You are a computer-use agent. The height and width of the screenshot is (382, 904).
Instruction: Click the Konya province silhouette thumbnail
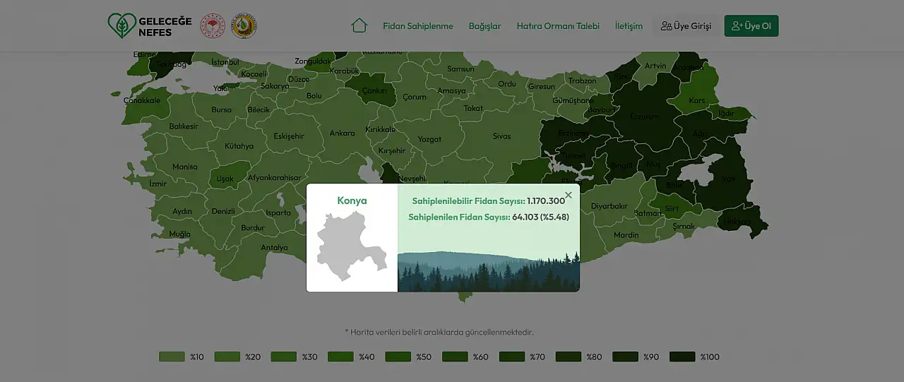coord(352,245)
